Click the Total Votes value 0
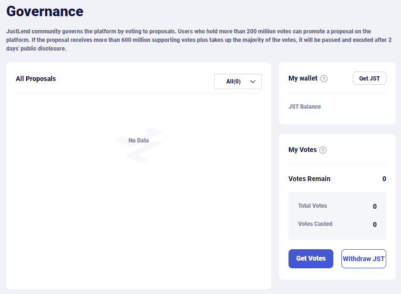Viewport: 401px width, 294px height. [x=375, y=206]
